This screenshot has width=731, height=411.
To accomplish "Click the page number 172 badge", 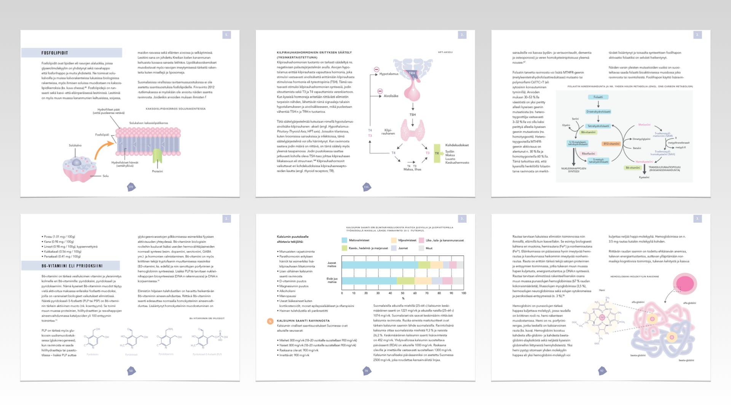I will [x=131, y=187].
